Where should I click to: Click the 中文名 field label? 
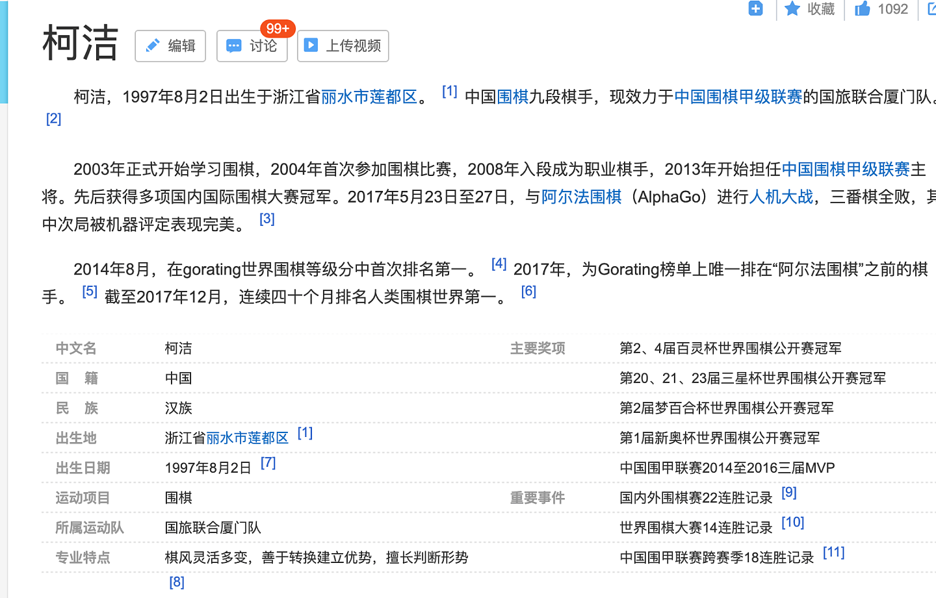pyautogui.click(x=76, y=349)
